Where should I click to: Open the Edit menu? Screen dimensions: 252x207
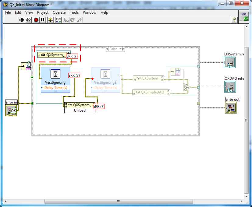[x=18, y=12]
